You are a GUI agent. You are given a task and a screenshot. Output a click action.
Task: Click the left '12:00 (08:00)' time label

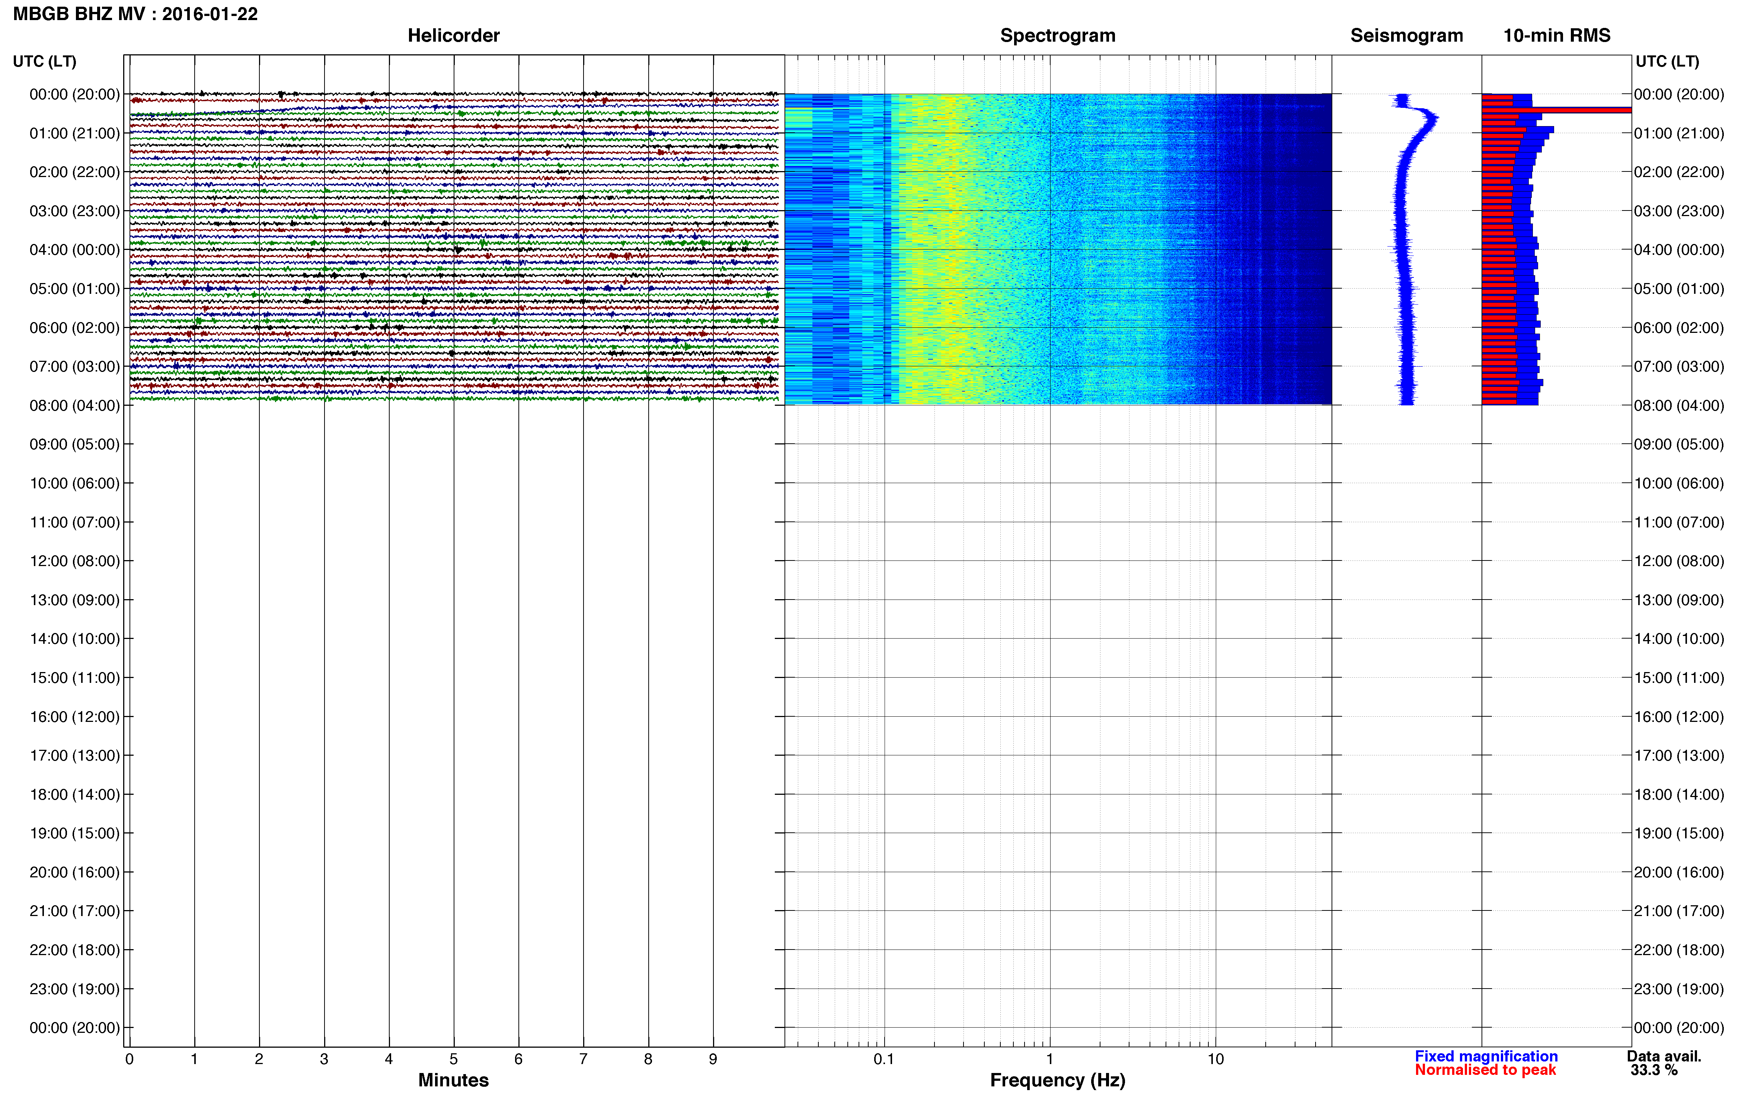pyautogui.click(x=74, y=560)
